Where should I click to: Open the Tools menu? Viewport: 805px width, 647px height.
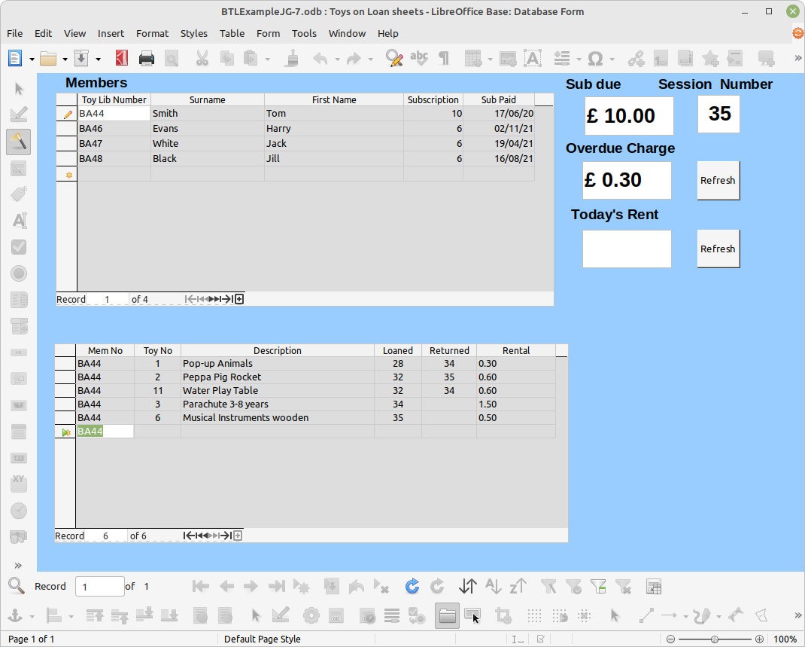(x=304, y=33)
